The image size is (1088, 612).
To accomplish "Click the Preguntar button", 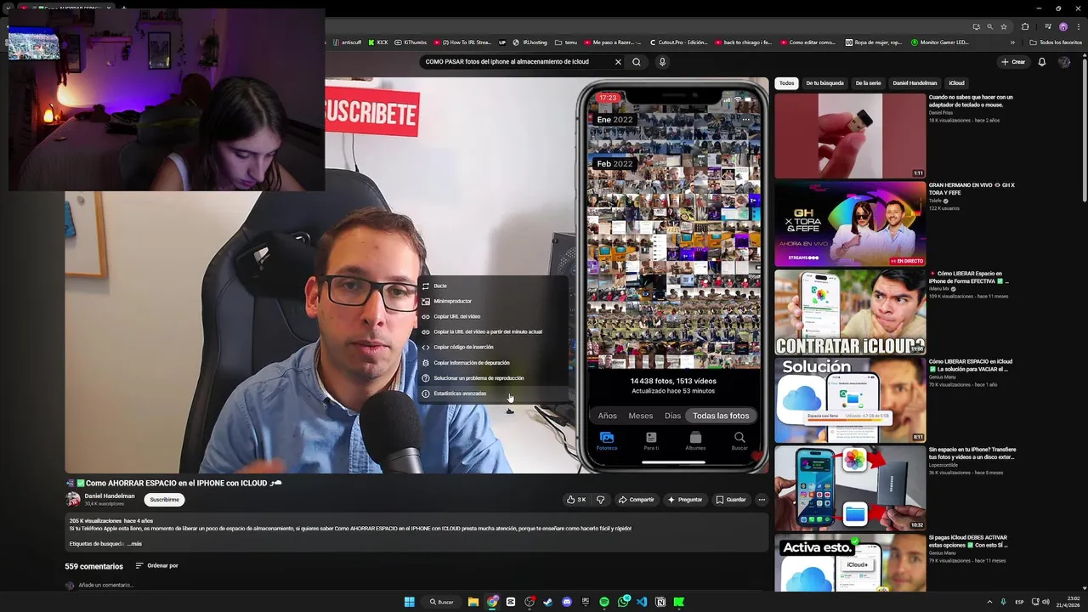I will tap(685, 500).
